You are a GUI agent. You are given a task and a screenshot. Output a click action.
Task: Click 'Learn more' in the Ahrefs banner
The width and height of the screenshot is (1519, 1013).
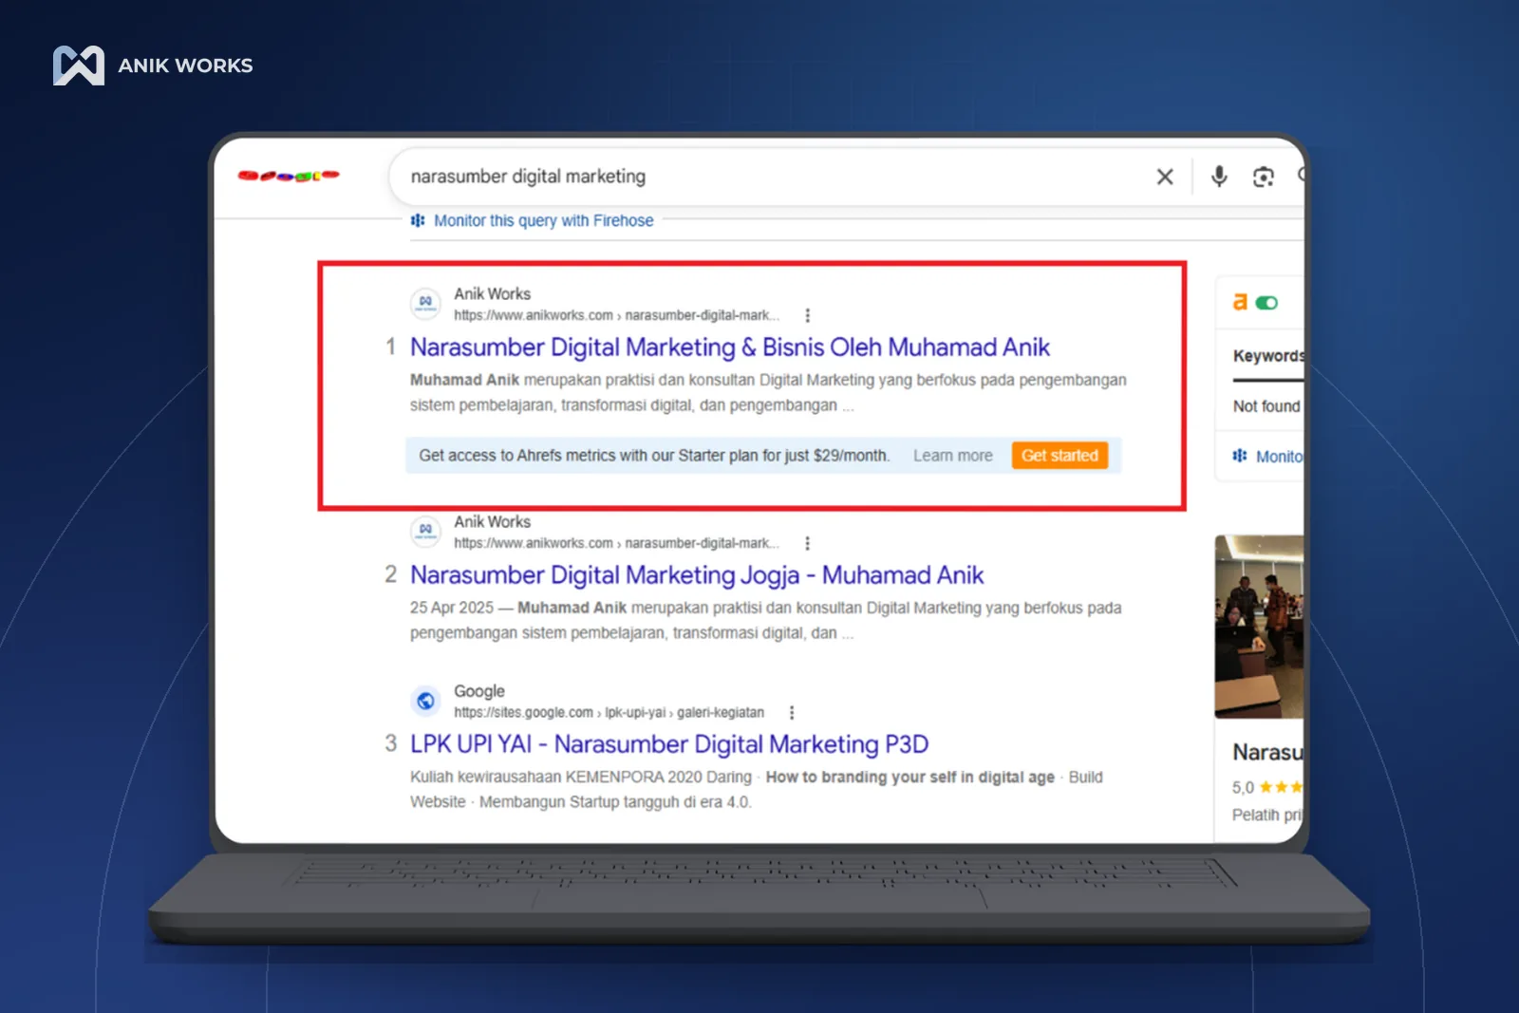pos(953,456)
